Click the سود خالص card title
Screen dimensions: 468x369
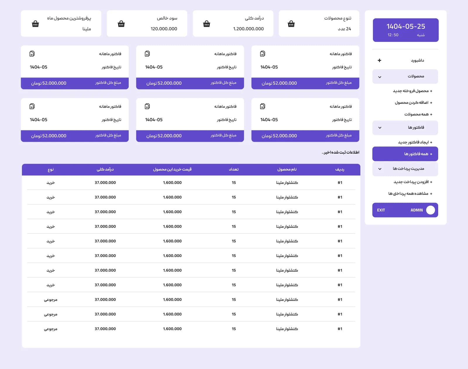(x=167, y=18)
